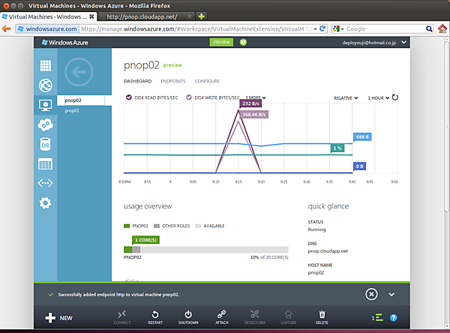The width and height of the screenshot is (450, 333).
Task: Switch to the ENDPOINTS tab
Action: tap(173, 81)
